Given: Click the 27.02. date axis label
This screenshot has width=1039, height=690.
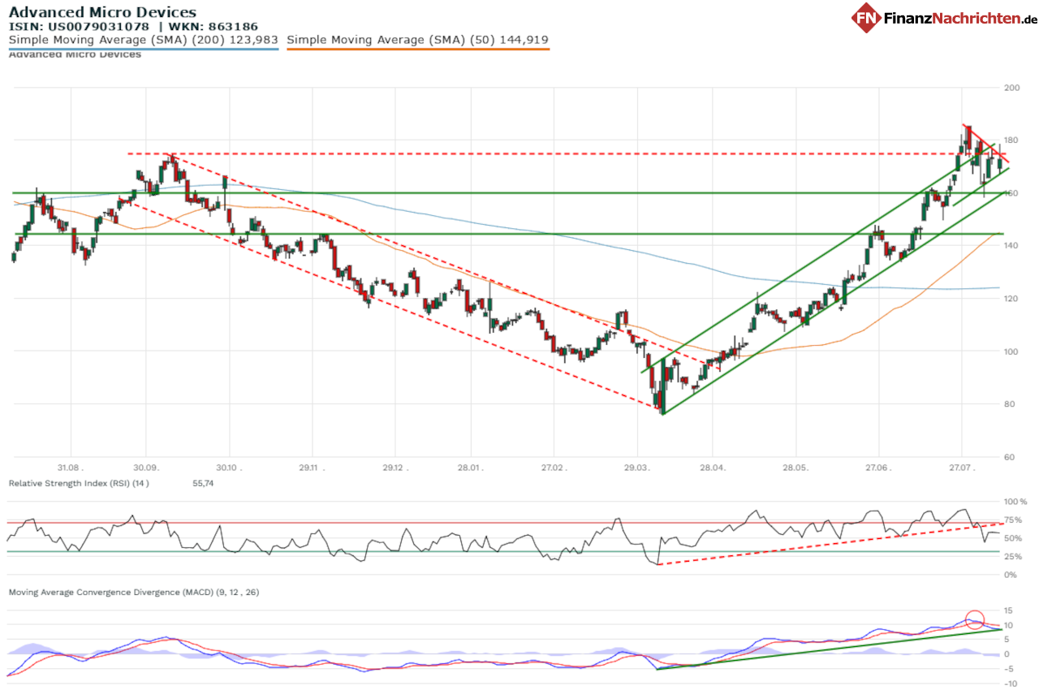Looking at the screenshot, I should point(554,468).
